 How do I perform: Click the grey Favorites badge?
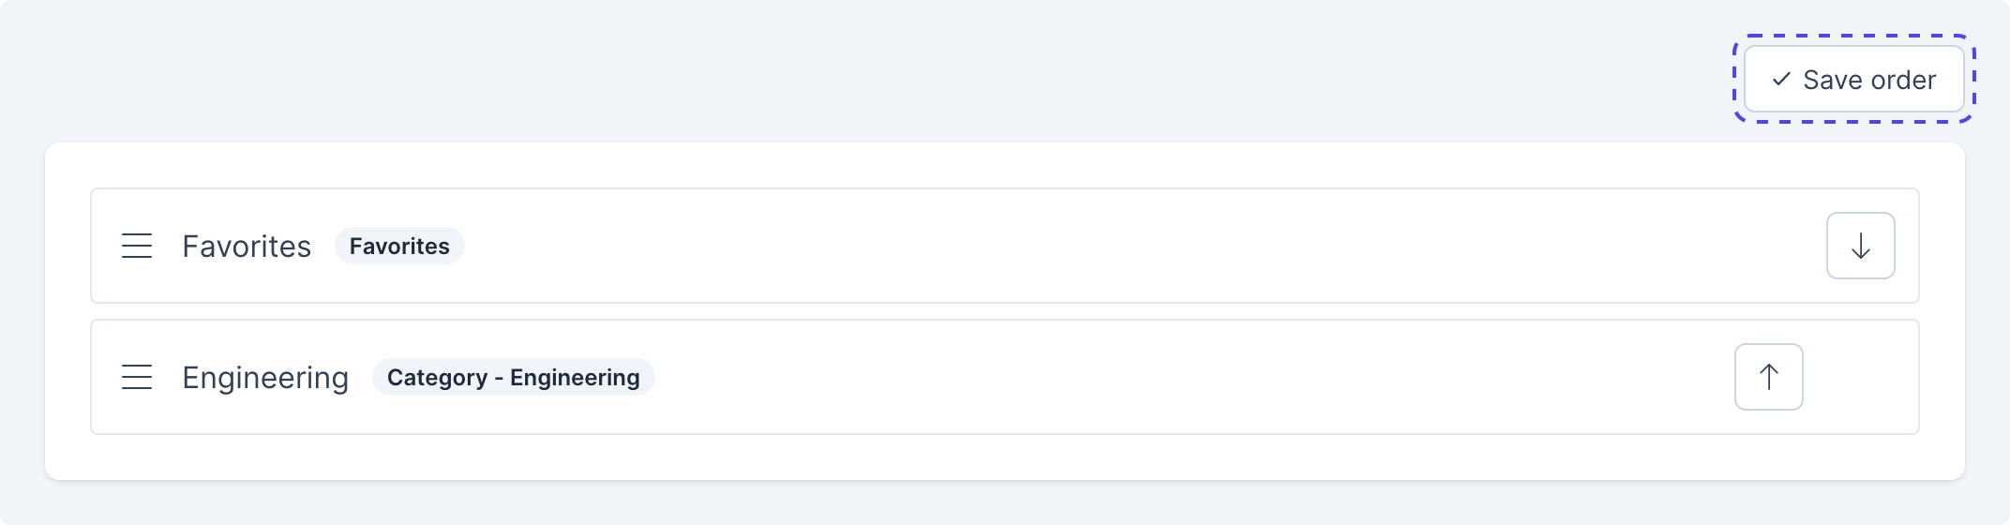[x=399, y=247]
